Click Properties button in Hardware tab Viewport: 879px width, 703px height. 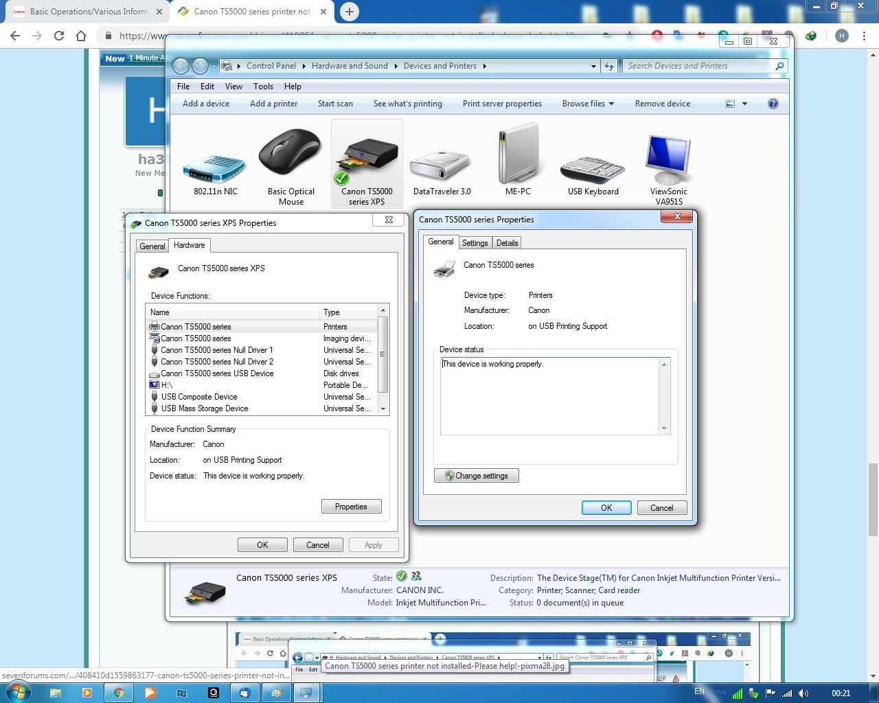[x=351, y=507]
